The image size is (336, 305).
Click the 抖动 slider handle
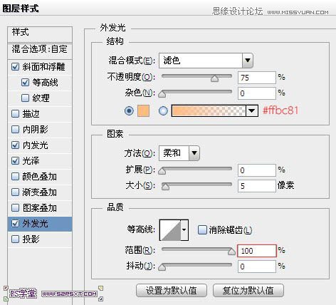coord(162,267)
